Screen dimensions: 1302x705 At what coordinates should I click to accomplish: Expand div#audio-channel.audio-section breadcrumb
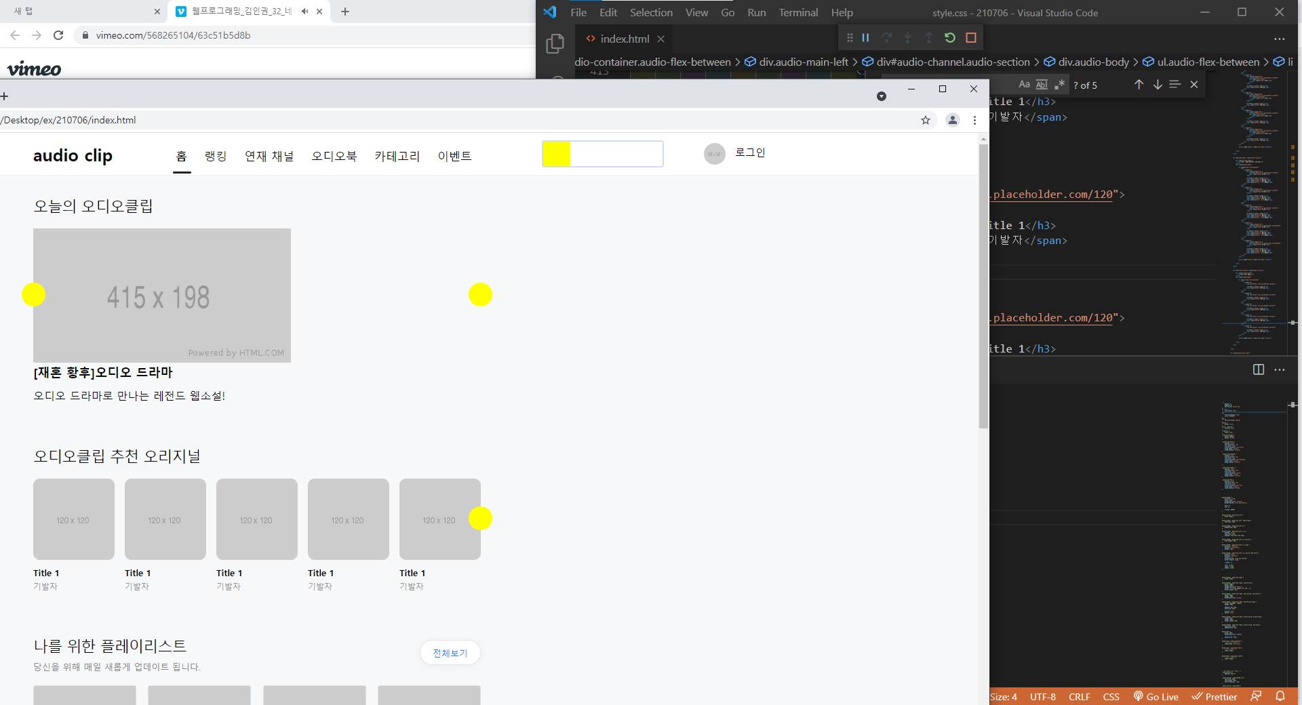[x=946, y=62]
